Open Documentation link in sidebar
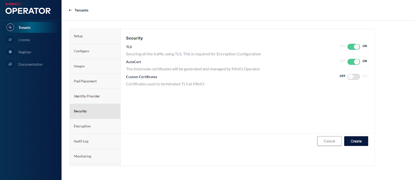415x180 pixels. click(30, 64)
